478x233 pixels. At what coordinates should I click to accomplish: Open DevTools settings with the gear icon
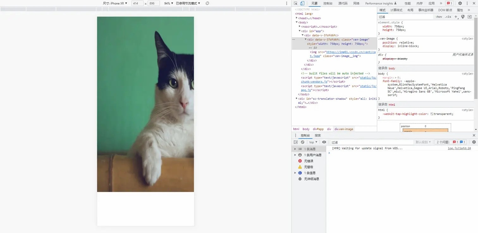point(460,3)
